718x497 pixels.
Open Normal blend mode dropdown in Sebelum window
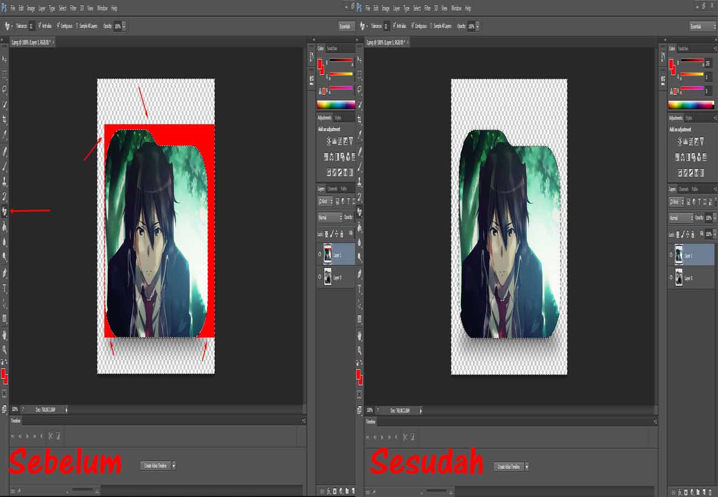pos(330,218)
